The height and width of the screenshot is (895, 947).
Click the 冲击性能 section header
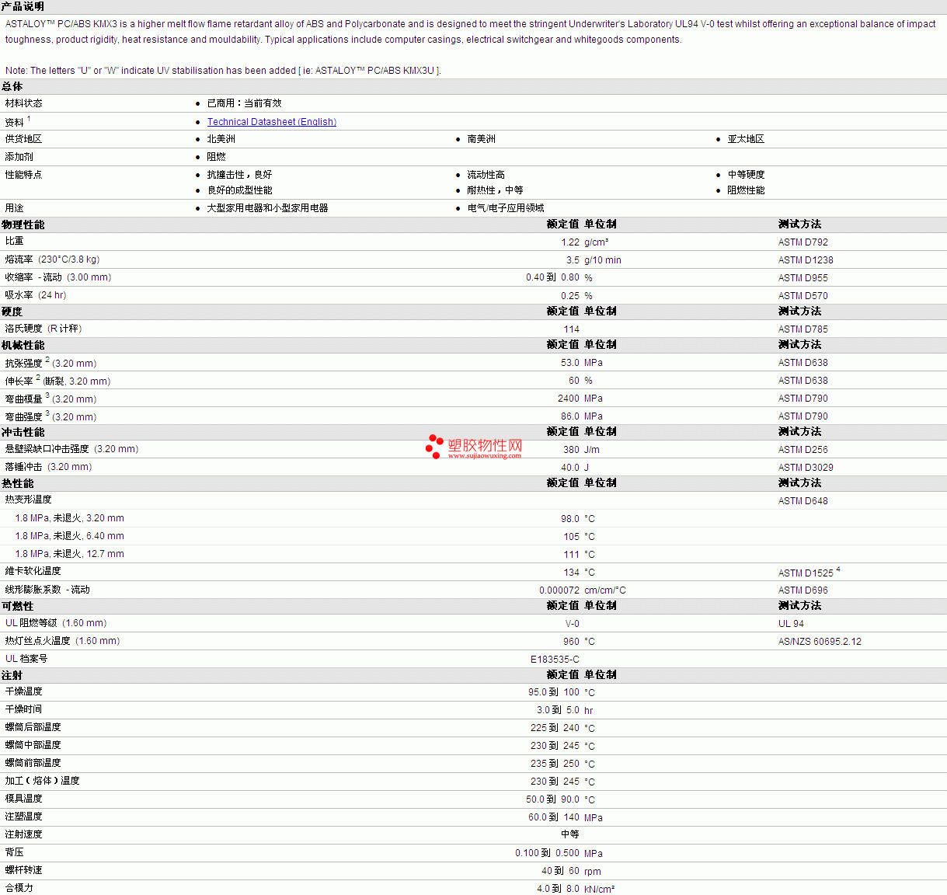(x=23, y=432)
